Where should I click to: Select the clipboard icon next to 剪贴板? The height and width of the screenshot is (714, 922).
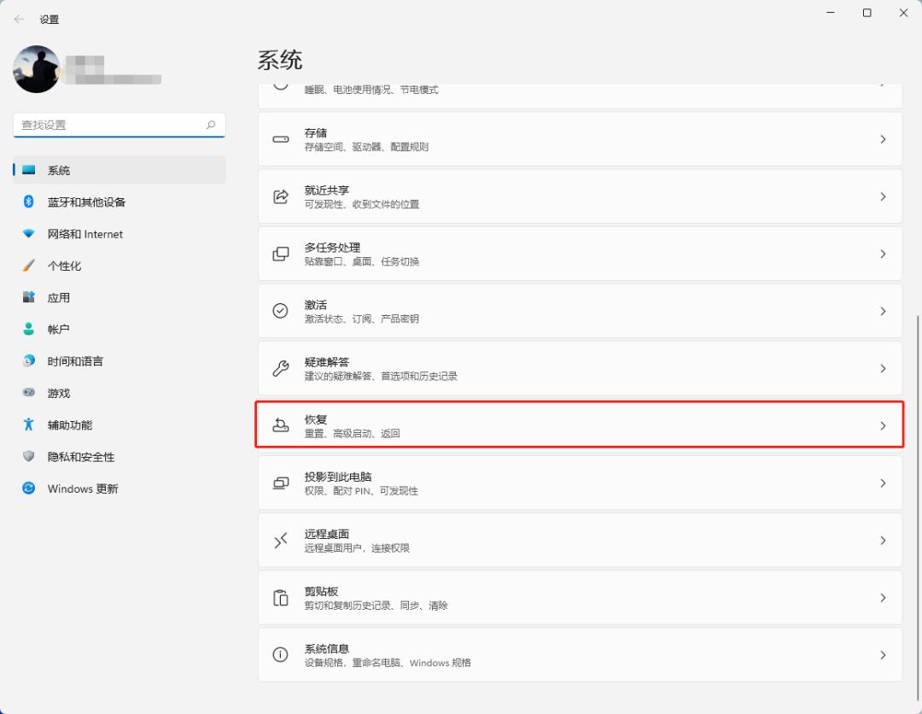click(280, 597)
